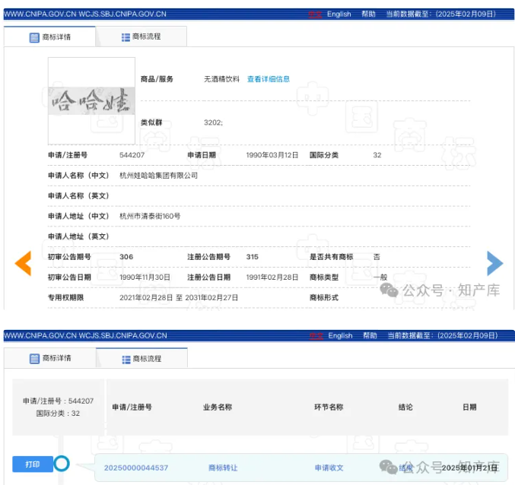Image resolution: width=515 pixels, height=485 pixels.
Task: Switch language to English in details view header
Action: click(x=339, y=14)
